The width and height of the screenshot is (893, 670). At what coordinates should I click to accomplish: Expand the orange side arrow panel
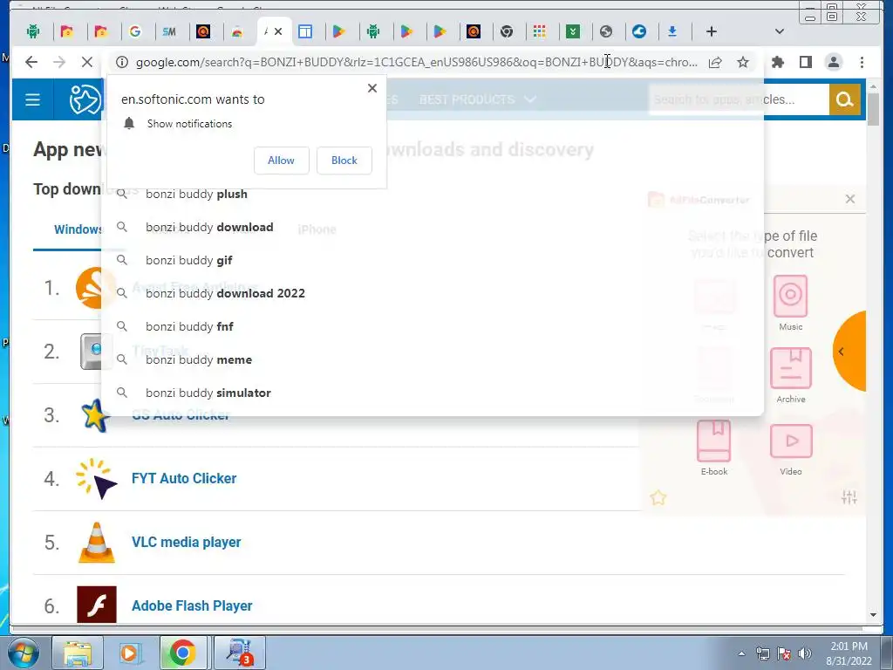tap(849, 352)
